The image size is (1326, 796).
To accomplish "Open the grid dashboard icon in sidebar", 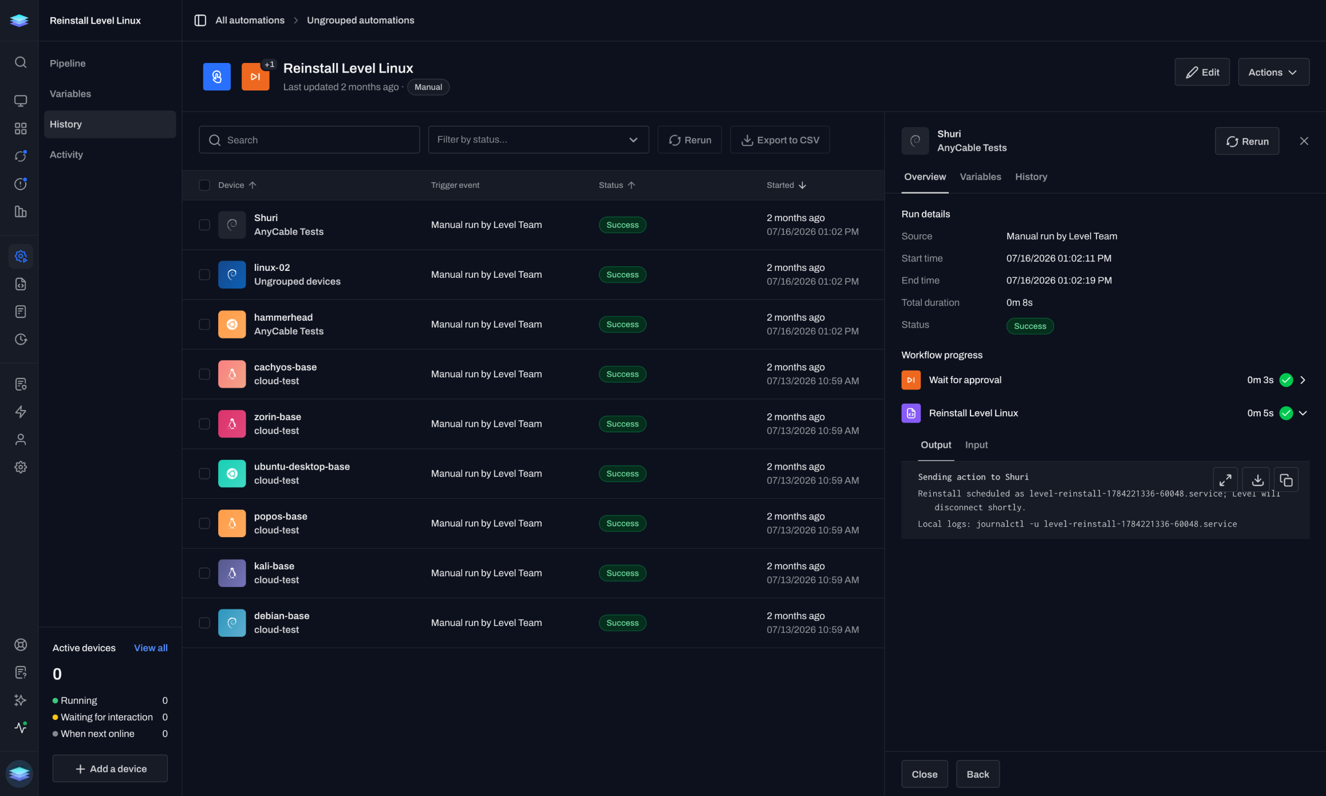I will coord(21,128).
